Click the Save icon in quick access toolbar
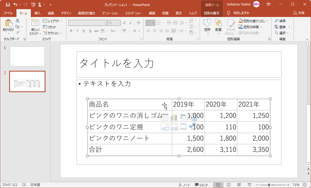Viewport: 311px width, 188px height. pos(8,4)
